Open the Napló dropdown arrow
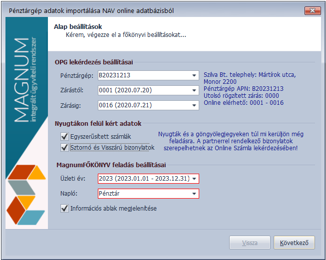326x260 pixels. tap(194, 194)
